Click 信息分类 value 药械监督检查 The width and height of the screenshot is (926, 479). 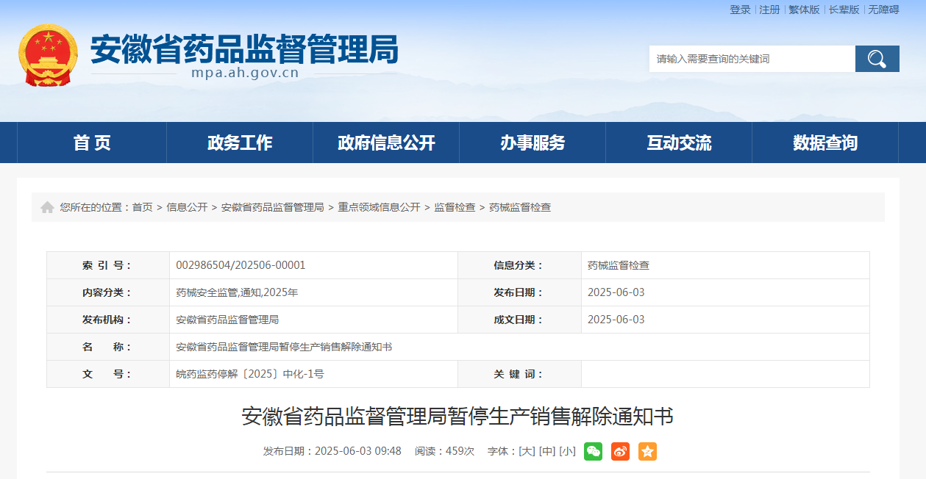tap(619, 265)
